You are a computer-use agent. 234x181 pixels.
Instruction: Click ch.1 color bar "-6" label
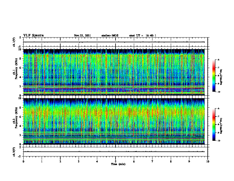click(x=218, y=59)
